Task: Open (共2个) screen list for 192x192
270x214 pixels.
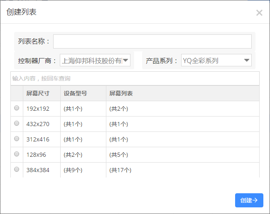Action: coord(119,109)
